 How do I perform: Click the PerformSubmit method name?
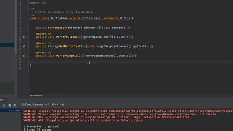(x=67, y=56)
